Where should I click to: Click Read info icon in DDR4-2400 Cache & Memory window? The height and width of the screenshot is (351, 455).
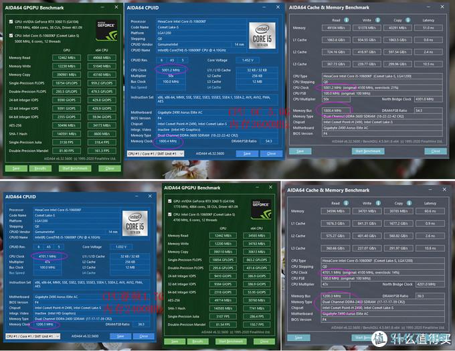click(346, 203)
